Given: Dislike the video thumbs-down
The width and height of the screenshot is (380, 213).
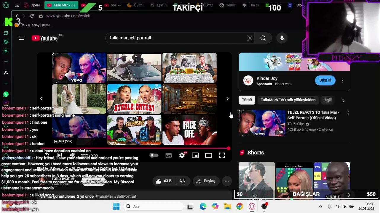Looking at the screenshot, I should 183,181.
